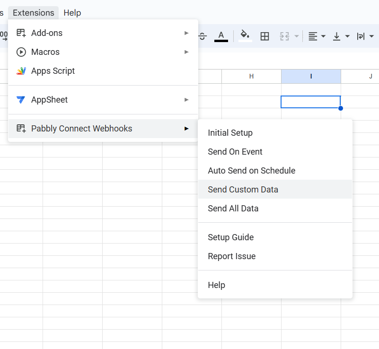Select column H header
This screenshot has width=379, height=349.
pos(251,76)
